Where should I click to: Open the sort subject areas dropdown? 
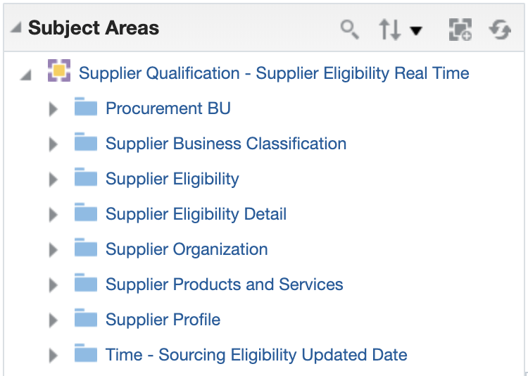(400, 30)
